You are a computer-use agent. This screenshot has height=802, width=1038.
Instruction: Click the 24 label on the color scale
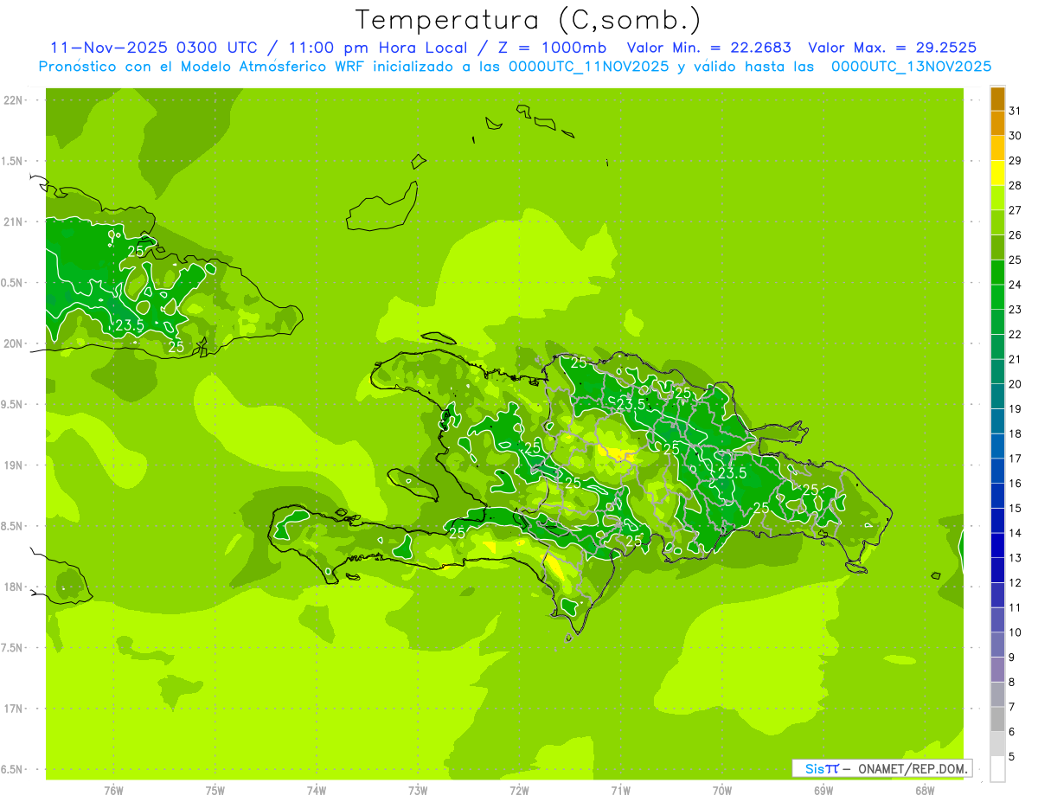[x=1016, y=285]
